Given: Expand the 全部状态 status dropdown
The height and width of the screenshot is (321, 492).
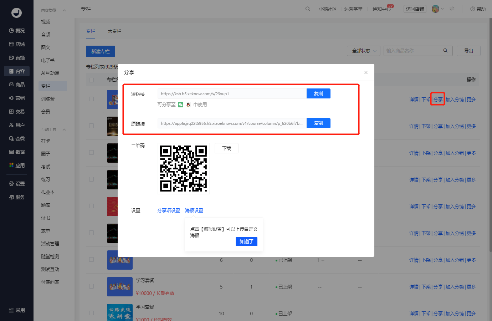Looking at the screenshot, I should (x=364, y=51).
